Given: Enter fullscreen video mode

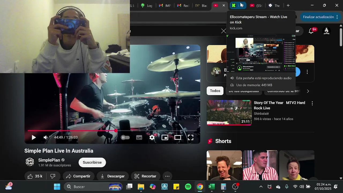Looking at the screenshot, I should point(191,138).
